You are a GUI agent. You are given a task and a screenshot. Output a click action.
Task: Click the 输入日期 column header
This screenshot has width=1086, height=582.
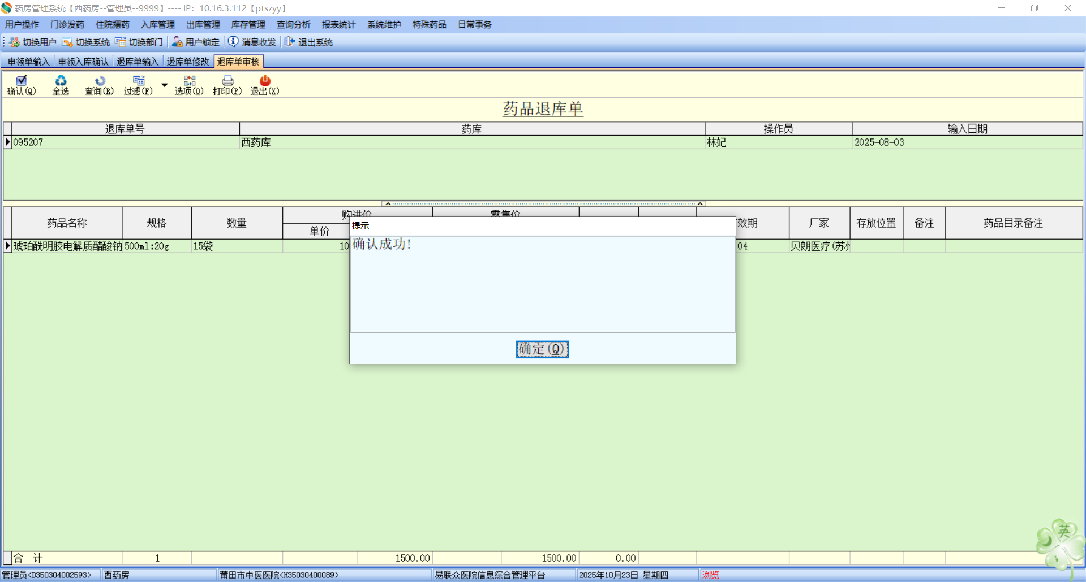tap(968, 129)
